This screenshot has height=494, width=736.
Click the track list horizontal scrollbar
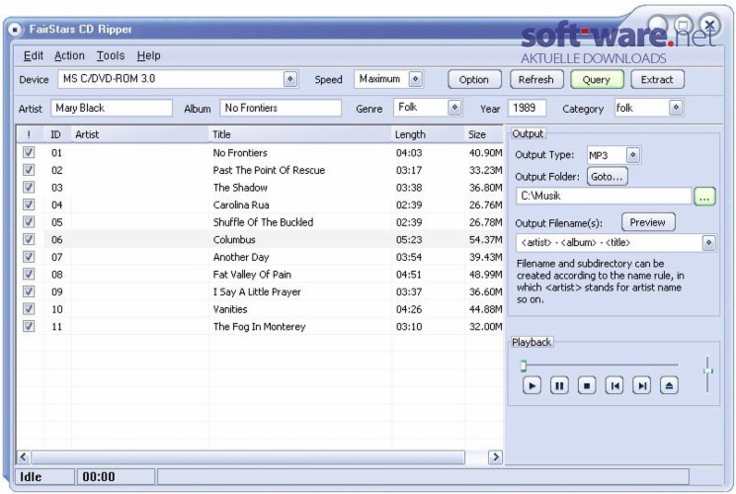pos(248,456)
